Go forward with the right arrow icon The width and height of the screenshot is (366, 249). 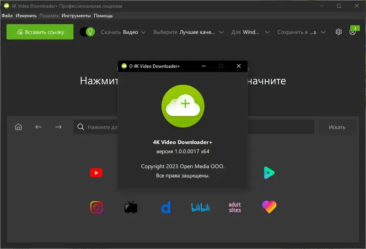point(59,127)
